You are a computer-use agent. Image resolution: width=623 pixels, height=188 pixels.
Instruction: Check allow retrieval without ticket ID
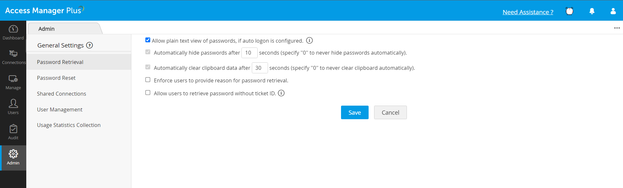click(148, 93)
